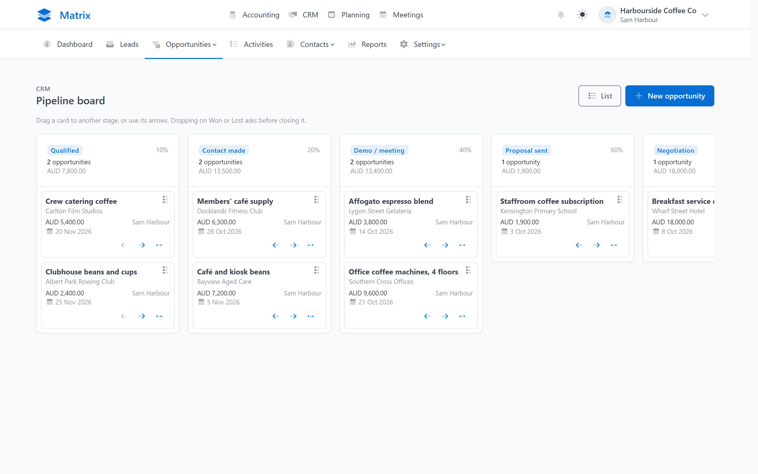Click the Proposal sent stage badge
Image resolution: width=758 pixels, height=474 pixels.
pyautogui.click(x=526, y=150)
